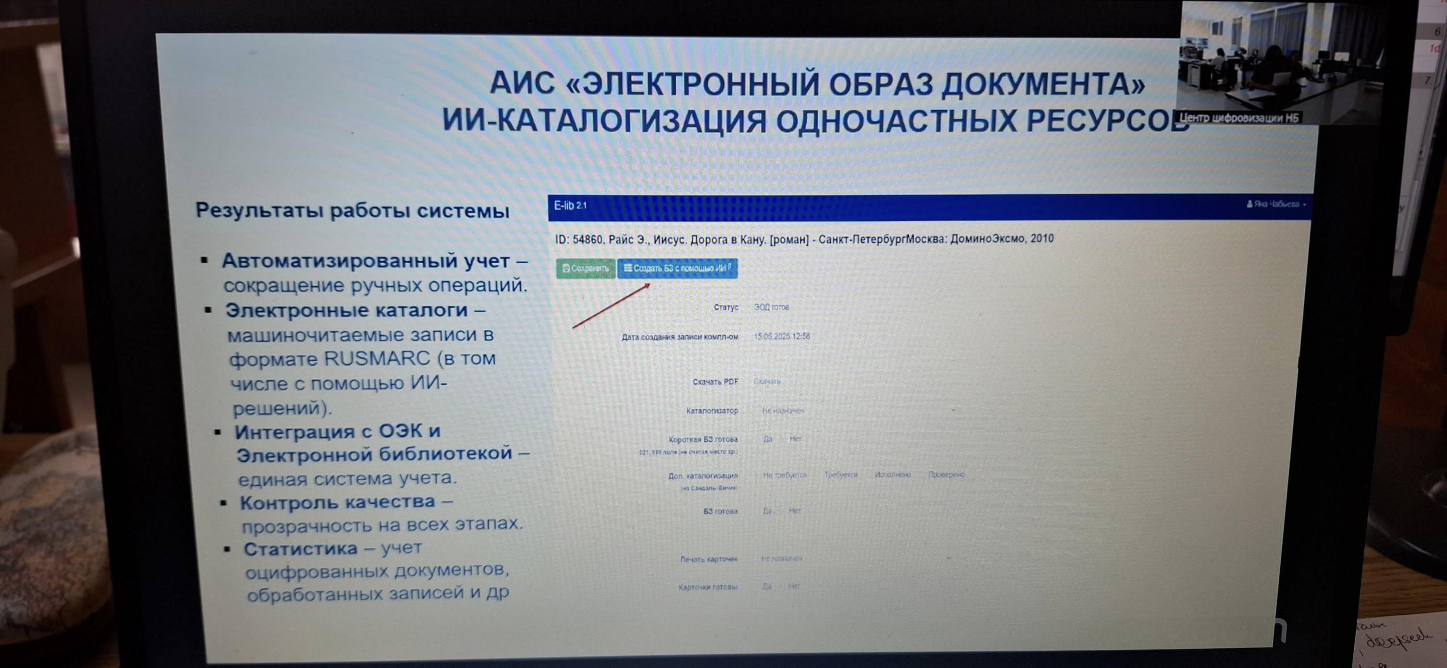Click the table icon on Создать БЗ button
This screenshot has width=1447, height=668.
[x=627, y=268]
